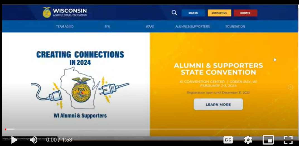The image size is (299, 146).
Task: Click the FFA emblem in Wisconsin map
Action: tap(81, 90)
